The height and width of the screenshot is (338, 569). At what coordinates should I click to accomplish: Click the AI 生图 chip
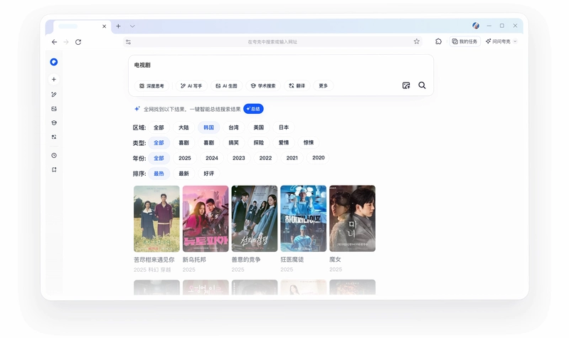tap(226, 85)
